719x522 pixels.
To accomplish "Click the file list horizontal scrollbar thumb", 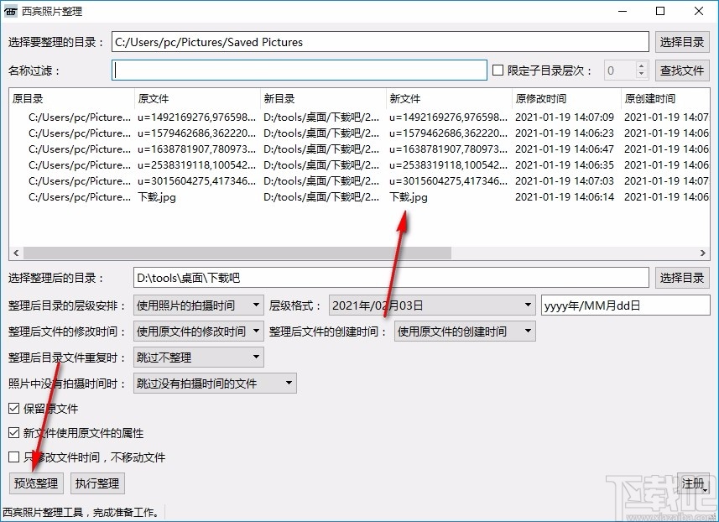I will 237,253.
